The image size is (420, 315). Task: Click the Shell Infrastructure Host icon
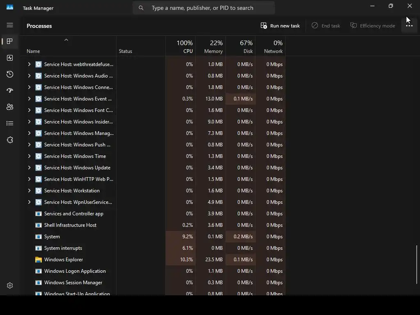click(x=39, y=225)
